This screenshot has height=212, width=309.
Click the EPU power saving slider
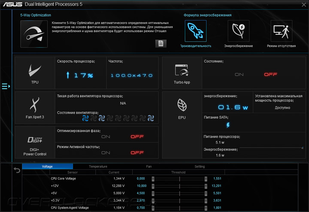point(271,148)
